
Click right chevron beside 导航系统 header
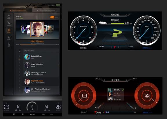pos(126,15)
